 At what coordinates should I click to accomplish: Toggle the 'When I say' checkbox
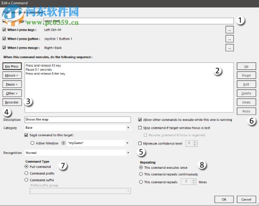4,21
